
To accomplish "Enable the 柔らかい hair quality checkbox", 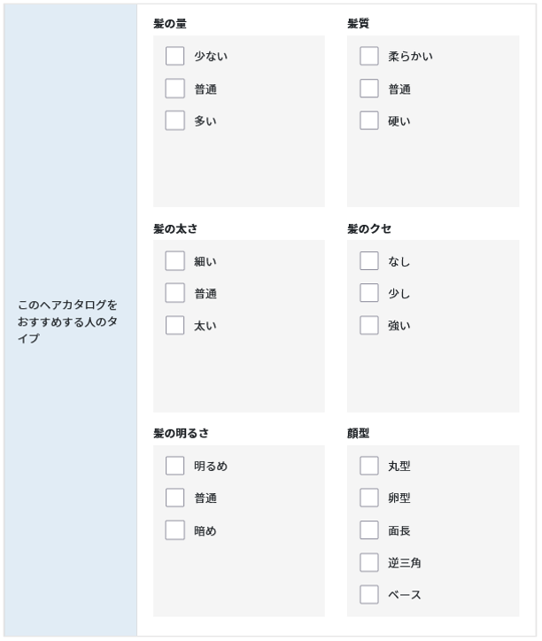I will tap(369, 56).
